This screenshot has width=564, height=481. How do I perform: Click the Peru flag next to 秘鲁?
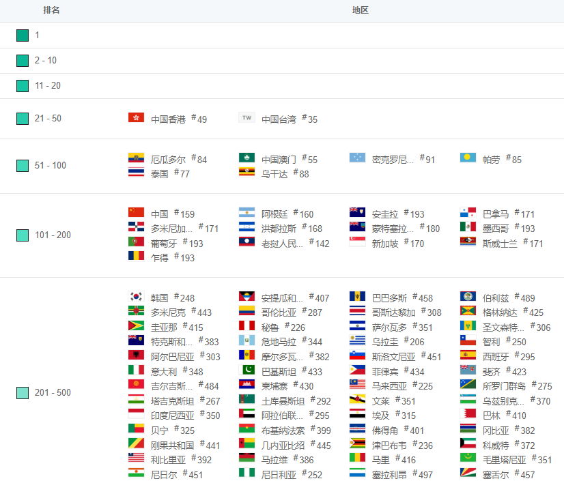coord(246,326)
